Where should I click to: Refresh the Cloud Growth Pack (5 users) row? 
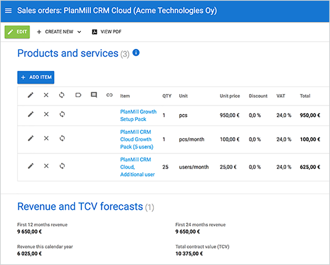pyautogui.click(x=62, y=138)
